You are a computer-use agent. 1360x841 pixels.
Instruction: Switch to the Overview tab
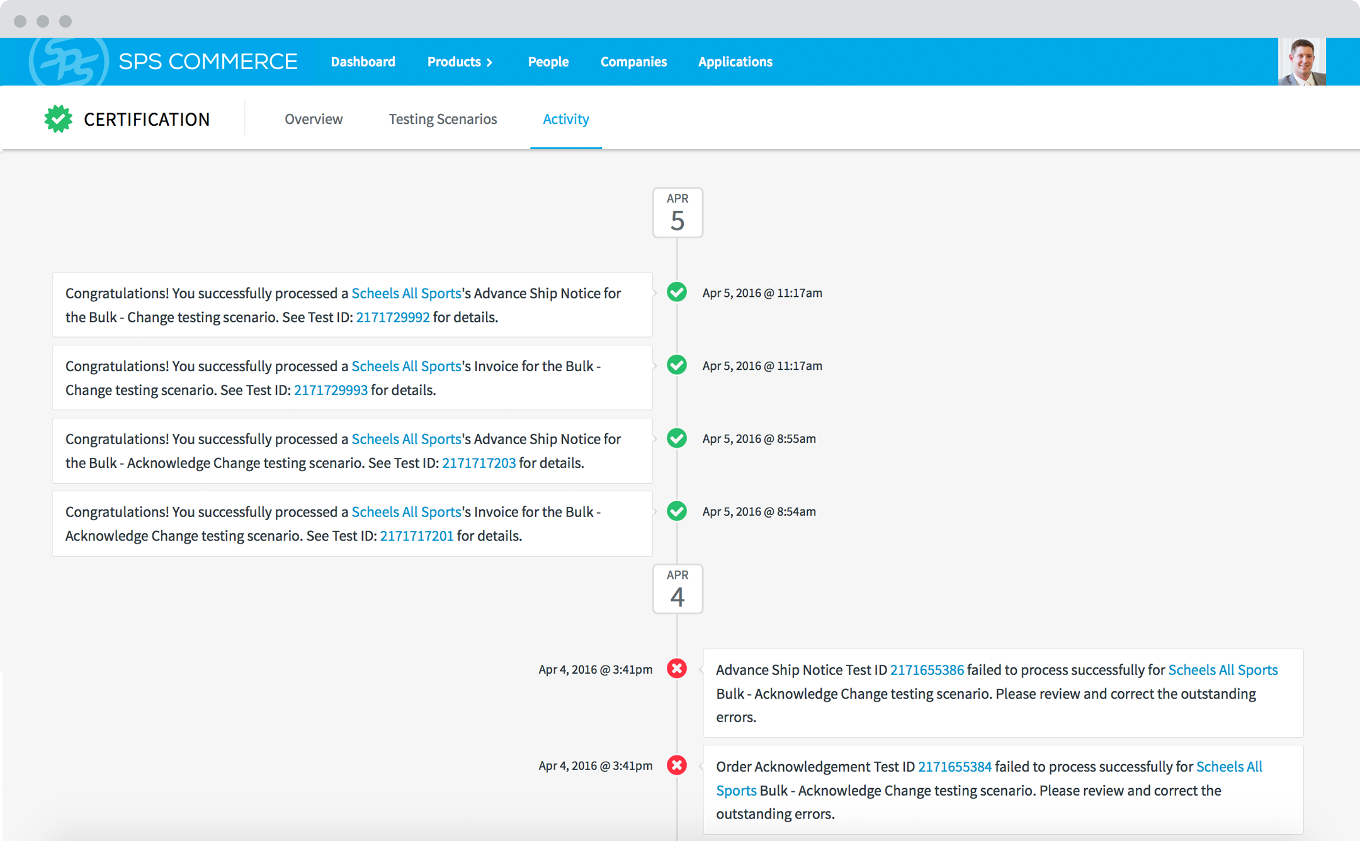(x=314, y=119)
